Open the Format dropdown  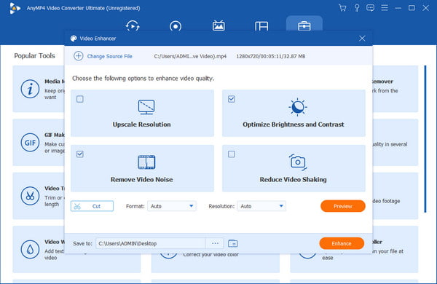click(172, 206)
